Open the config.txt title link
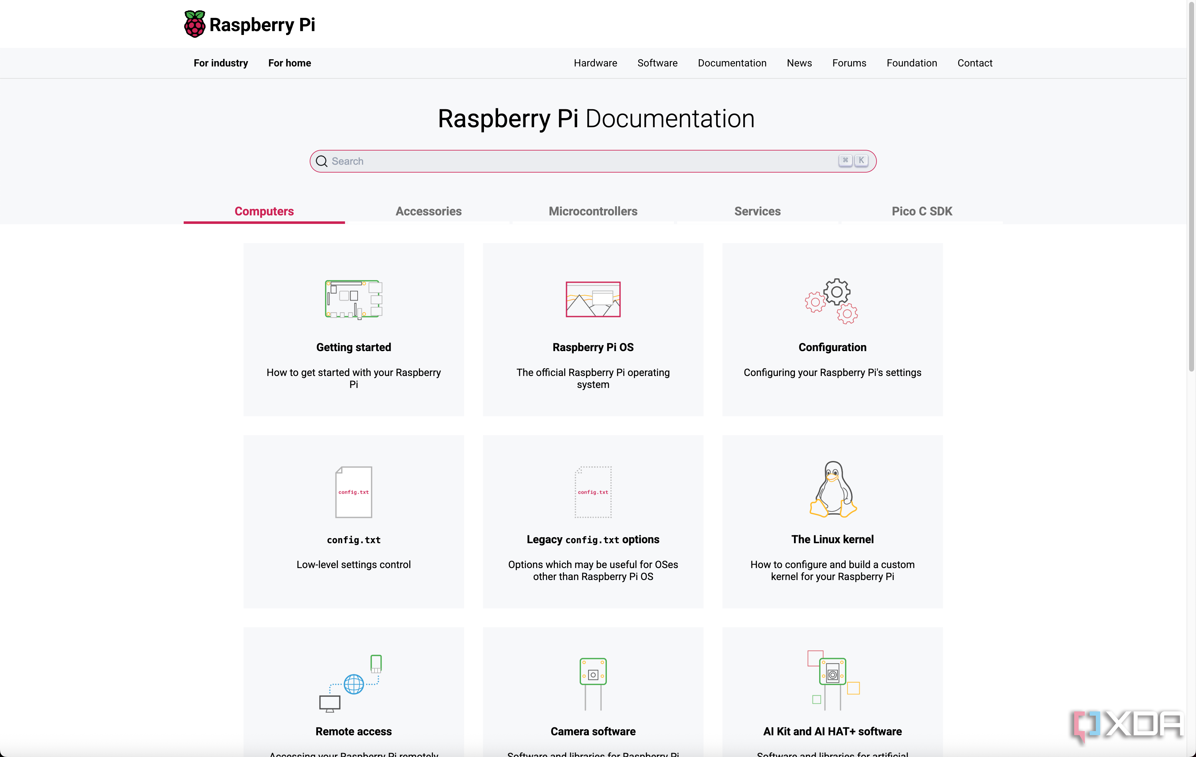 click(354, 540)
